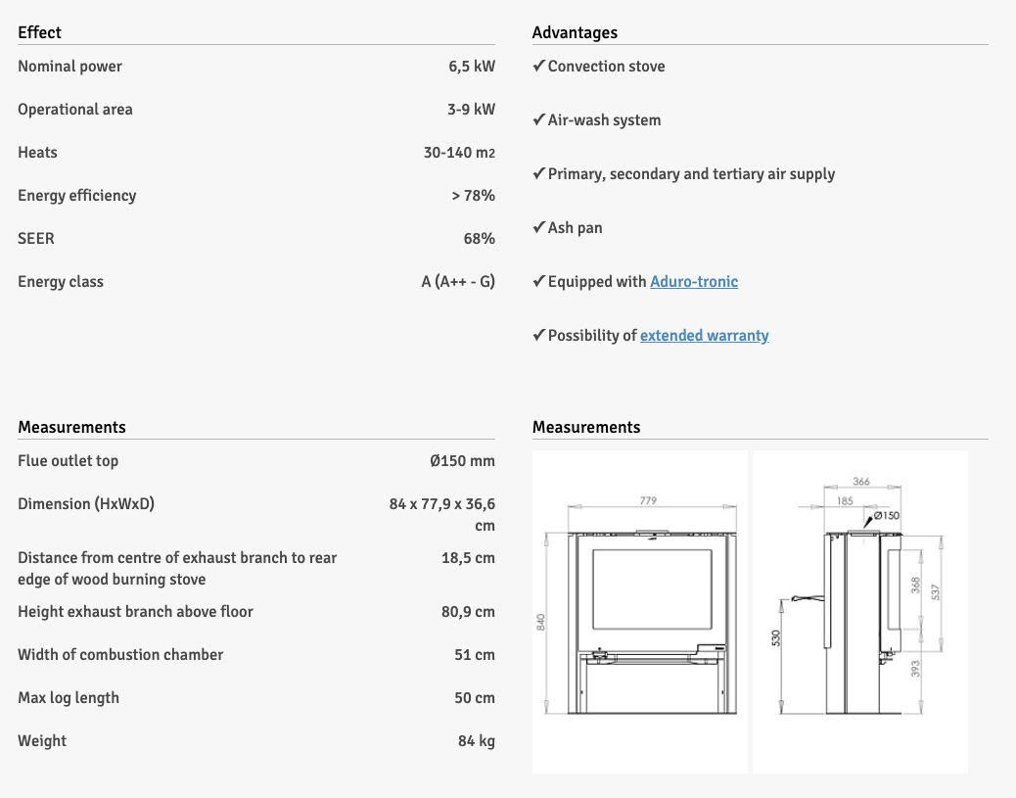Image resolution: width=1016 pixels, height=798 pixels.
Task: Click checkmark beside Primary, secondary and tertiary air
Action: coord(538,174)
